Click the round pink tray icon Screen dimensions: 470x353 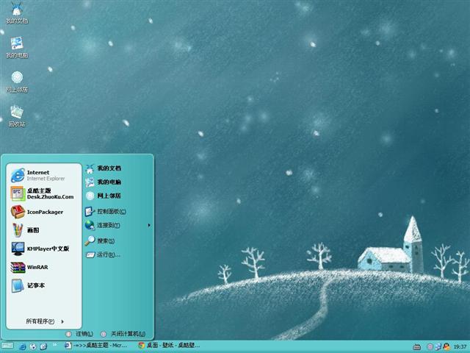(x=430, y=346)
